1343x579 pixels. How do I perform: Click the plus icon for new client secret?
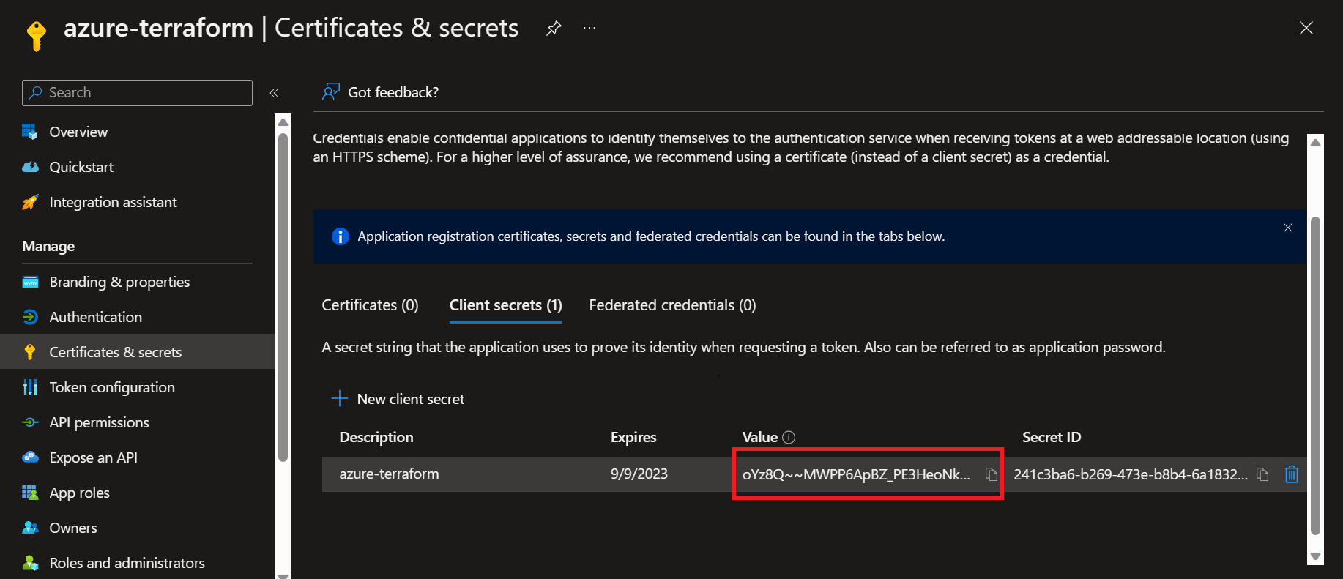coord(339,399)
